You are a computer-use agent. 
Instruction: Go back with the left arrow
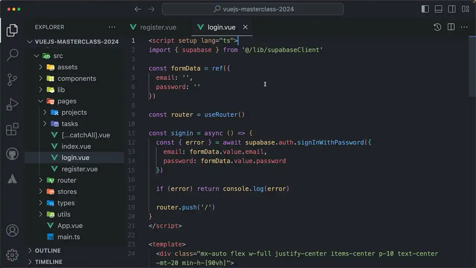click(138, 9)
